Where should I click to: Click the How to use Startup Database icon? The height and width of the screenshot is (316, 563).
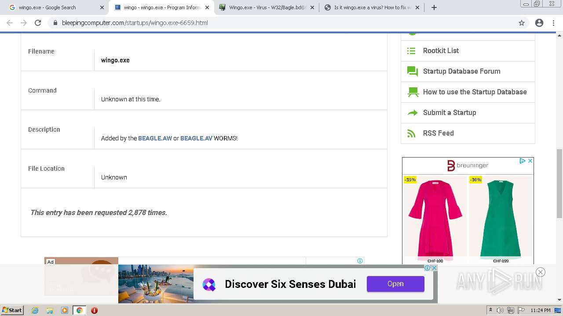(x=413, y=92)
